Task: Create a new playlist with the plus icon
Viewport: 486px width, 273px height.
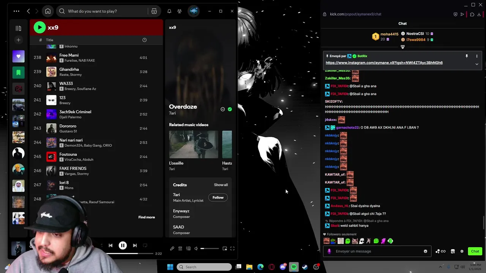Action: [x=18, y=40]
